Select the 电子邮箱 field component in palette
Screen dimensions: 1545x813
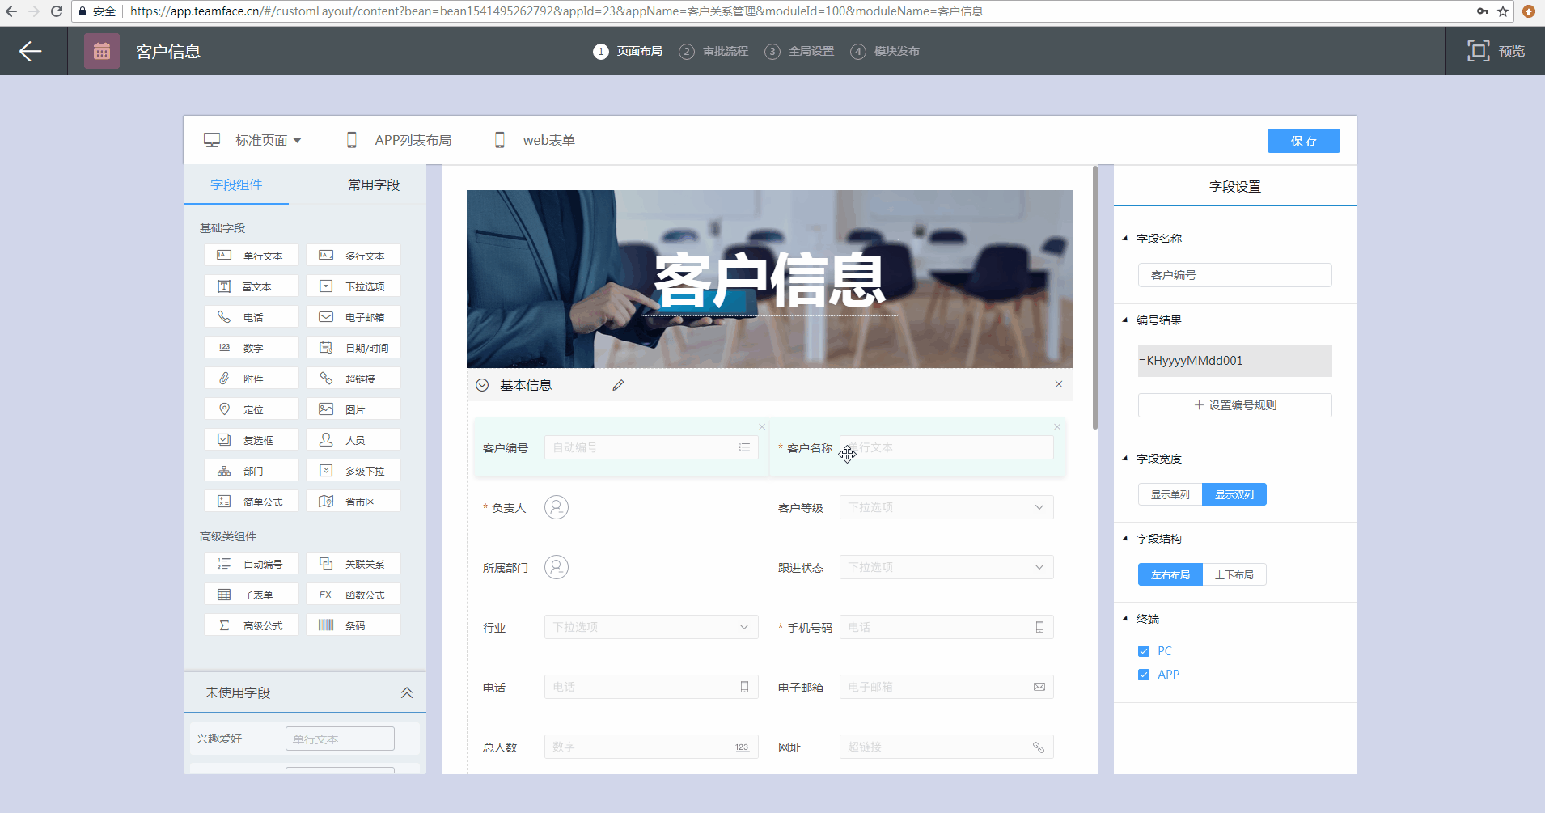(353, 317)
